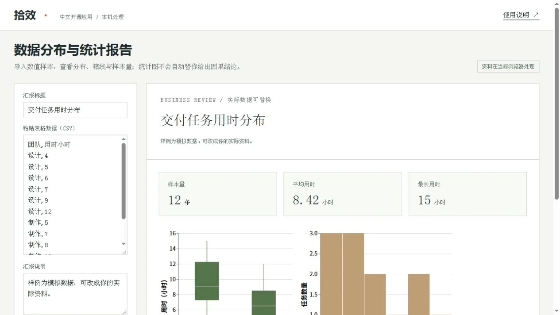This screenshot has height=315, width=560.
Task: Click the CSV row 制作,8
Action: pyautogui.click(x=38, y=245)
